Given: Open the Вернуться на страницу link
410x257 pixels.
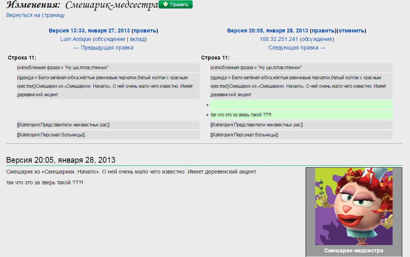Looking at the screenshot, I should click(x=36, y=15).
